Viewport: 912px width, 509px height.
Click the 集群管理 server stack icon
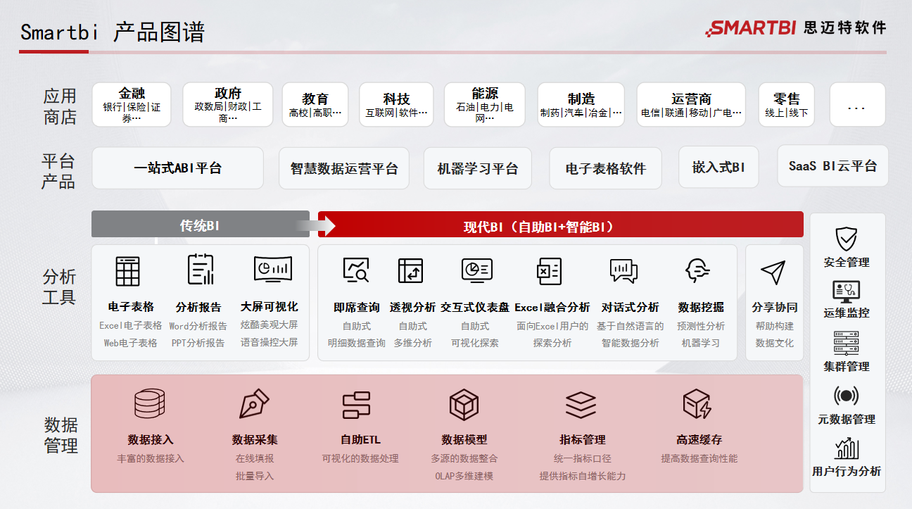[846, 343]
